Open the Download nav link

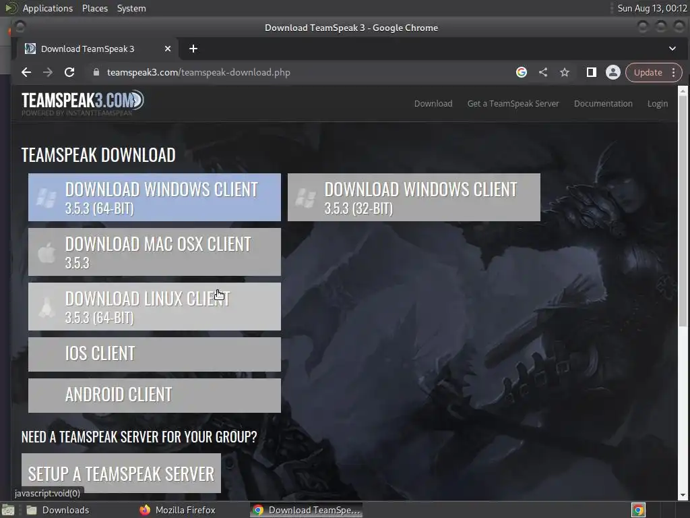(433, 103)
